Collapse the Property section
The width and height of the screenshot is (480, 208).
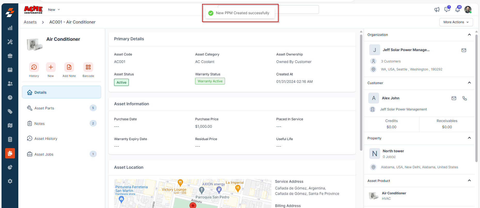[x=469, y=138]
